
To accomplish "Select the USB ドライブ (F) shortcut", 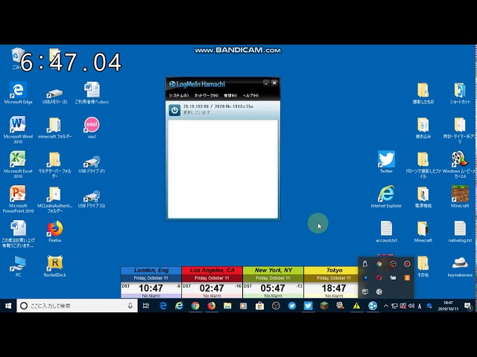I will 92,164.
